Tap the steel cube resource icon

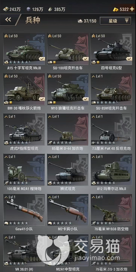point(29,9)
